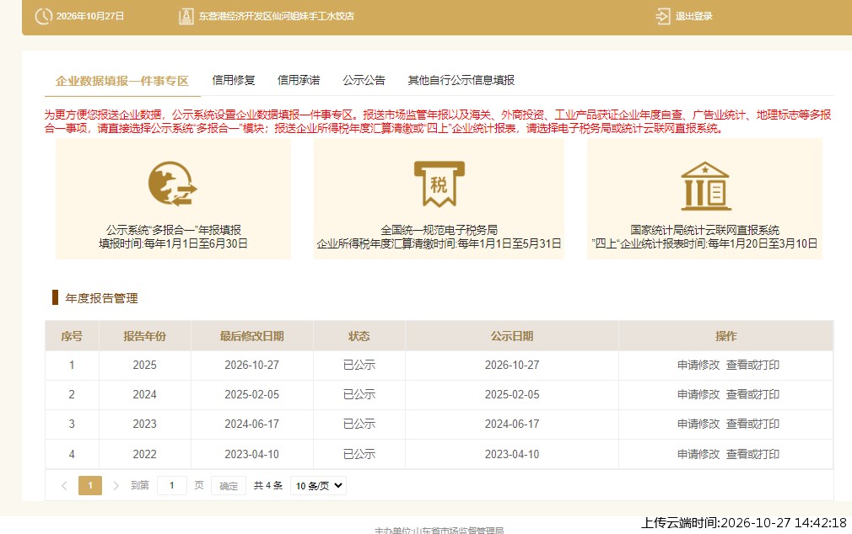This screenshot has width=852, height=534.
Task: Open the globe icon for 多报合一 annual report
Action: (173, 184)
